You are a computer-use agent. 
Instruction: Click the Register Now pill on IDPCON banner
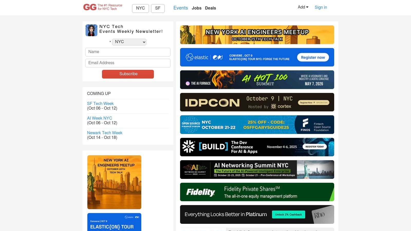(314, 102)
